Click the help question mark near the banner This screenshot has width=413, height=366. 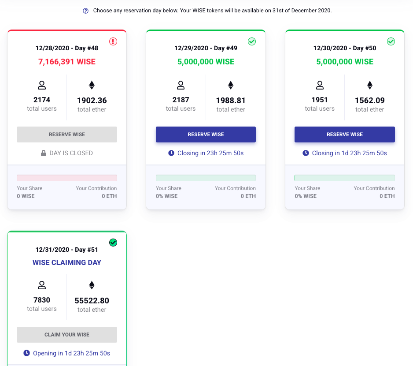[85, 10]
